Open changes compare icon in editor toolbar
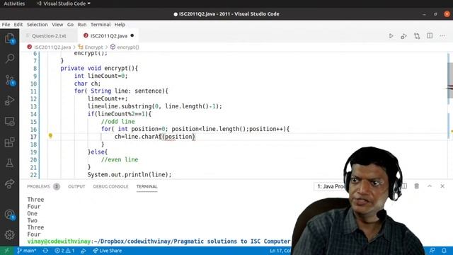The height and width of the screenshot is (255, 453). click(x=417, y=36)
